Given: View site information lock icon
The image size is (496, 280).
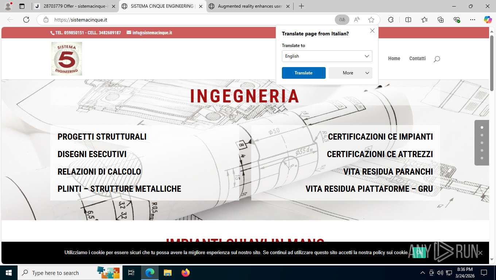Looking at the screenshot, I should click(x=46, y=20).
